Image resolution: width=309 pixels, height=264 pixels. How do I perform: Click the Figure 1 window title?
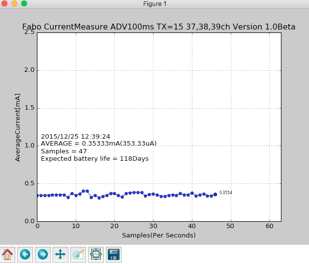pyautogui.click(x=154, y=4)
